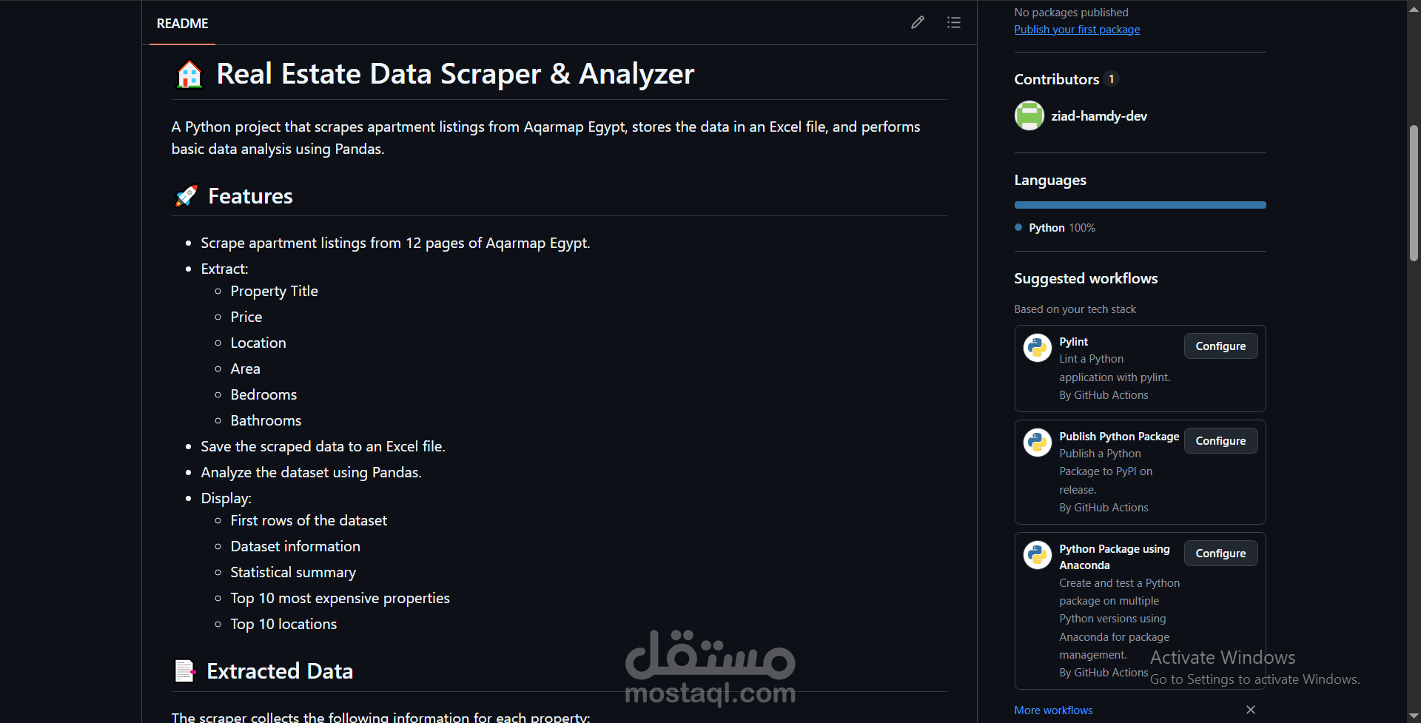Click the Bedrooms list item
Image resolution: width=1421 pixels, height=723 pixels.
click(x=263, y=394)
